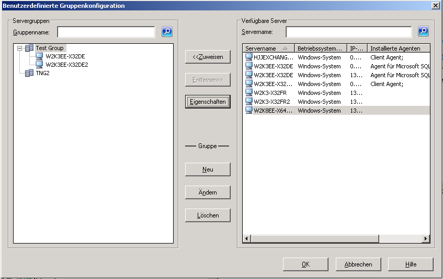This screenshot has width=443, height=279.
Task: Click the <<Zuweisen button
Action: click(x=208, y=57)
